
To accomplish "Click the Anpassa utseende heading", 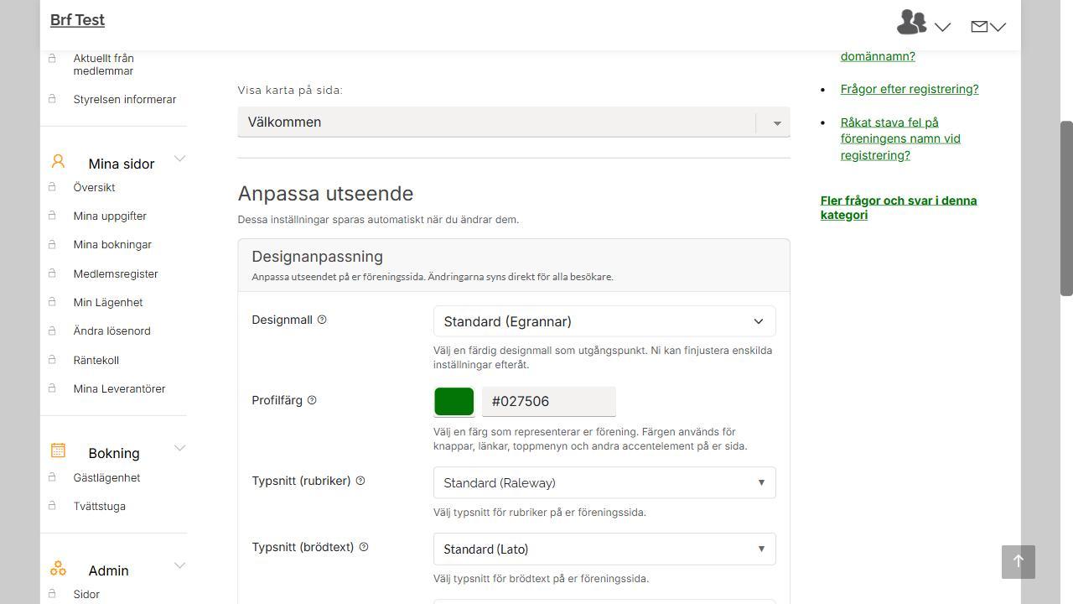I will coord(325,193).
